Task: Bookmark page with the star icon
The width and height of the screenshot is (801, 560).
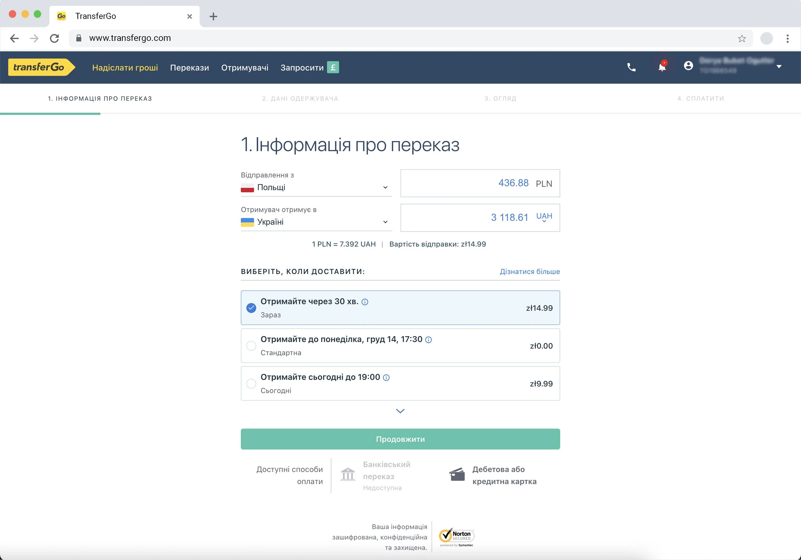Action: point(742,38)
